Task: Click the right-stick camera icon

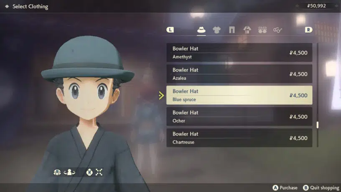Action: (57, 172)
